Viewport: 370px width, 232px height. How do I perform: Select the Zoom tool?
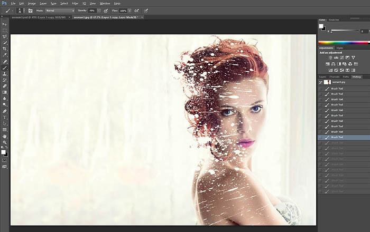[x=5, y=142]
